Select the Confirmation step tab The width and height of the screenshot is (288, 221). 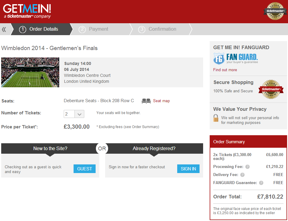tap(161, 29)
